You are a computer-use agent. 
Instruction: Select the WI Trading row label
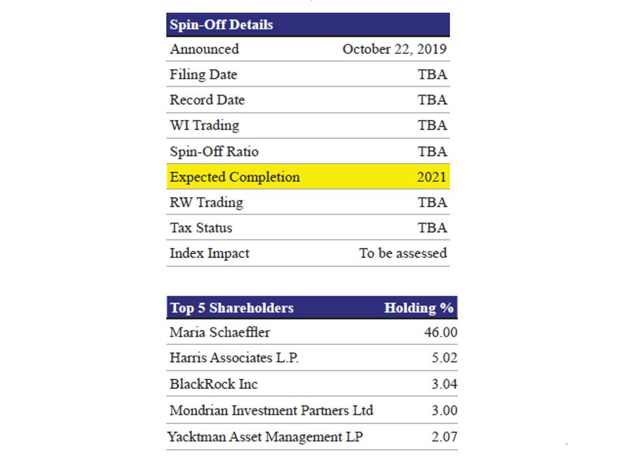coord(204,125)
